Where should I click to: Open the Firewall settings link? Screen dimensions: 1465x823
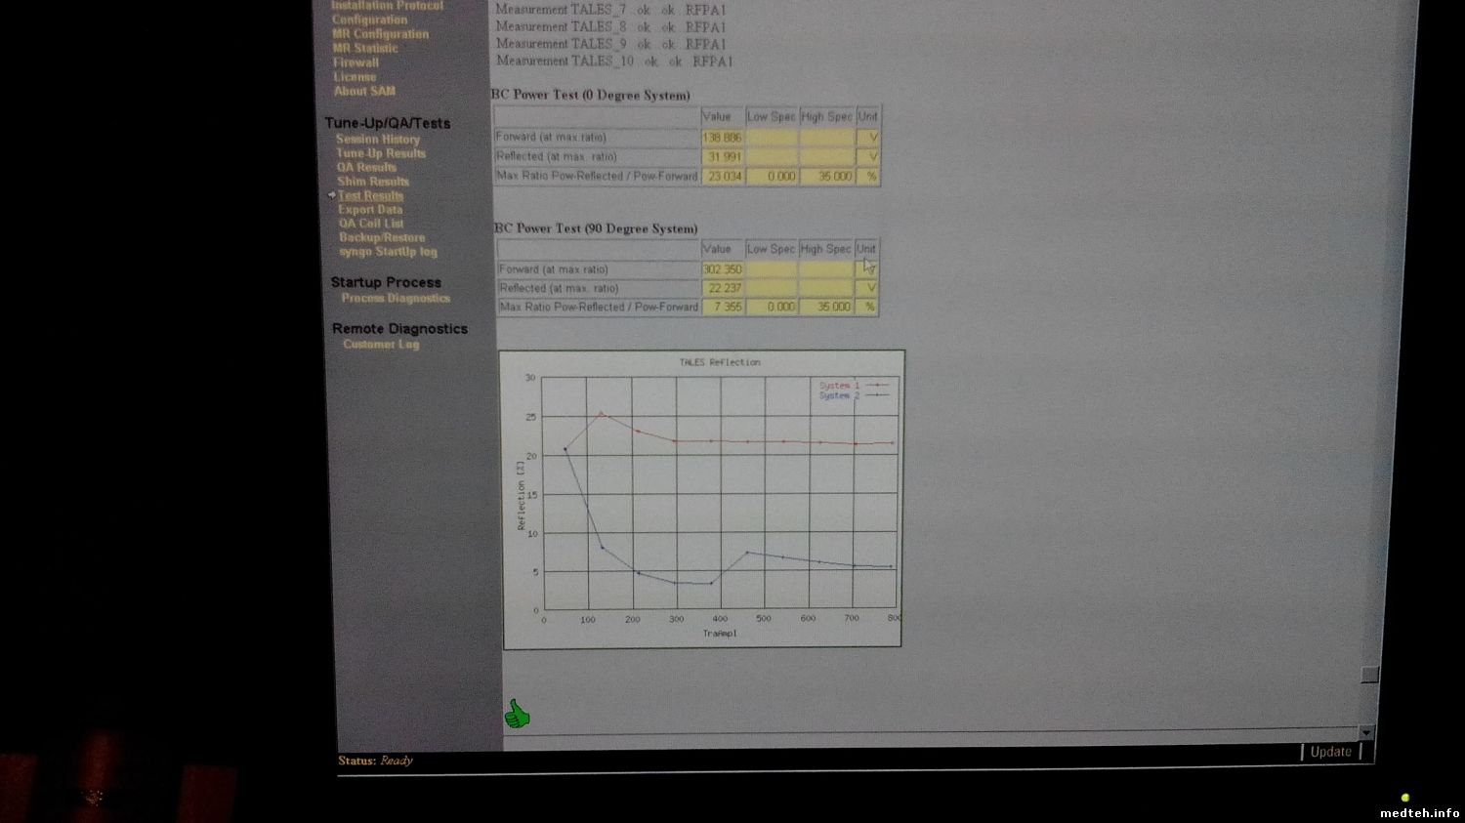[x=356, y=62]
